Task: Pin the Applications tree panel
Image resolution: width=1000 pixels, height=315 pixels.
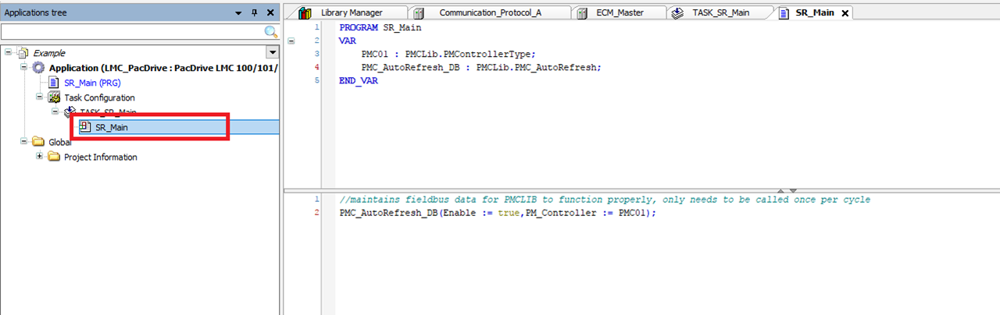Action: point(254,13)
